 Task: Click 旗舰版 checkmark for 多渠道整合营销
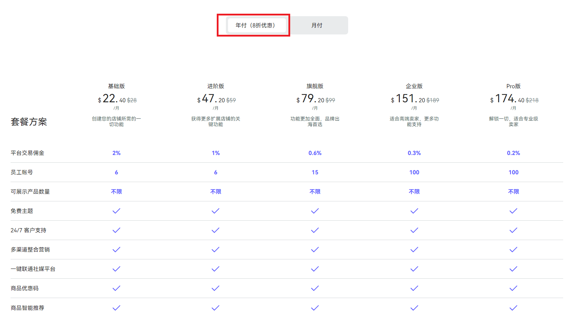click(x=315, y=250)
